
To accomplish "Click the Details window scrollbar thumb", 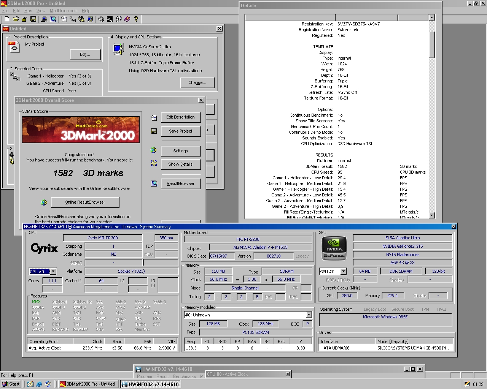I will (431, 44).
